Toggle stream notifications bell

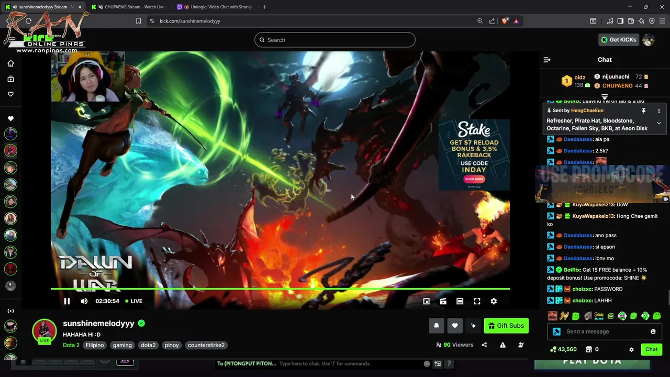[436, 326]
